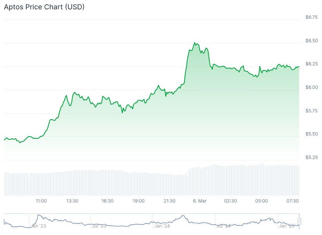Image resolution: width=322 pixels, height=235 pixels.
Task: Select the 16:30 time label
Action: (107, 201)
